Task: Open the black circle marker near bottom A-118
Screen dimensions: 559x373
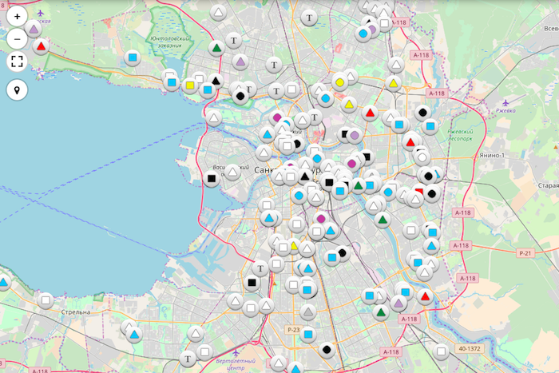Action: 327,349
